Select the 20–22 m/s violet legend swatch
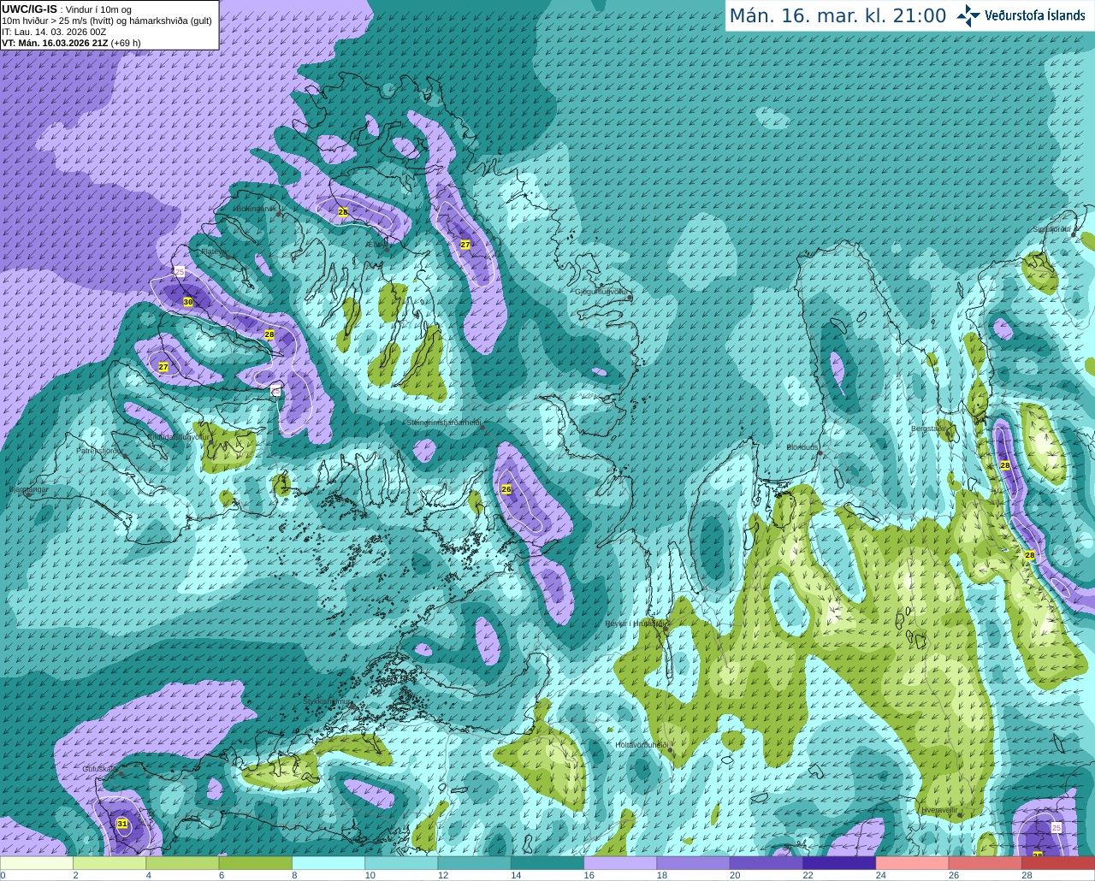Viewport: 1095px width, 881px height. point(766,863)
